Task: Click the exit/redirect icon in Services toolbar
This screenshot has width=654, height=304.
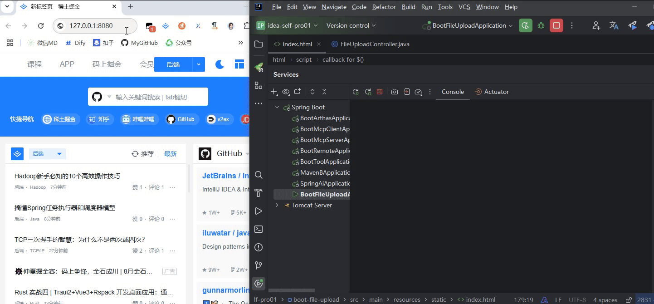Action: (407, 92)
